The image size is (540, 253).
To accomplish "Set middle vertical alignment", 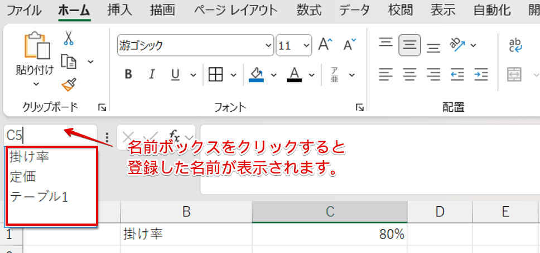I will [409, 45].
